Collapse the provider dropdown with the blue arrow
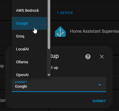 pyautogui.click(x=100, y=85)
